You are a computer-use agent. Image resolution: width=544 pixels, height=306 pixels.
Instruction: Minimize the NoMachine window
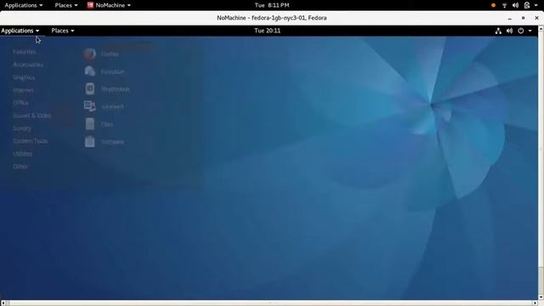pos(510,18)
